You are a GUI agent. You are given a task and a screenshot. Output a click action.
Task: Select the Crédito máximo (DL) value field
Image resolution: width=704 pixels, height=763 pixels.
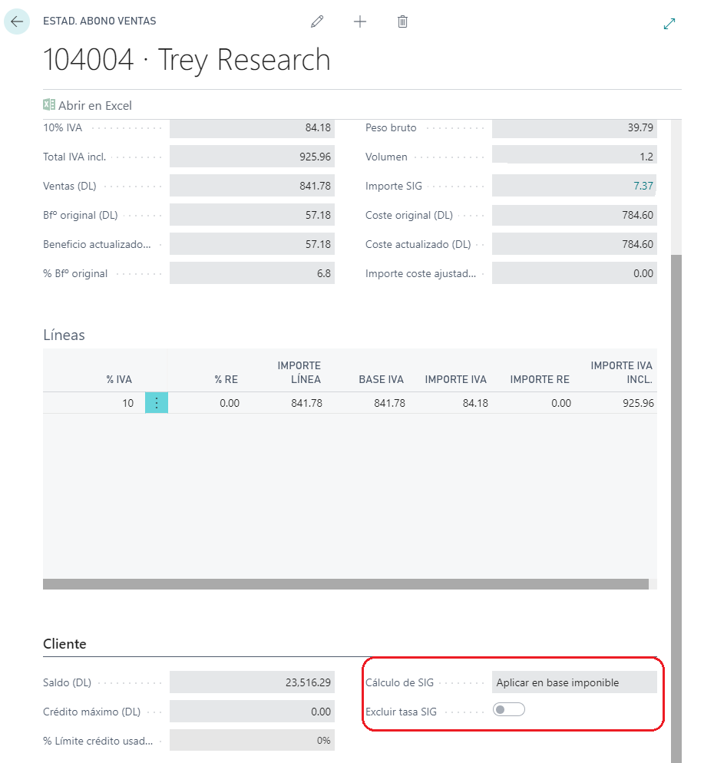click(252, 712)
